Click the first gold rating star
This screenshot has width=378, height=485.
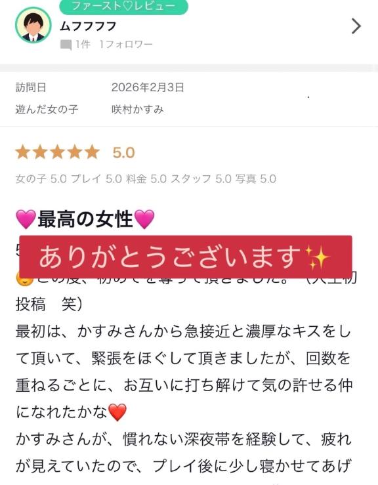point(22,152)
